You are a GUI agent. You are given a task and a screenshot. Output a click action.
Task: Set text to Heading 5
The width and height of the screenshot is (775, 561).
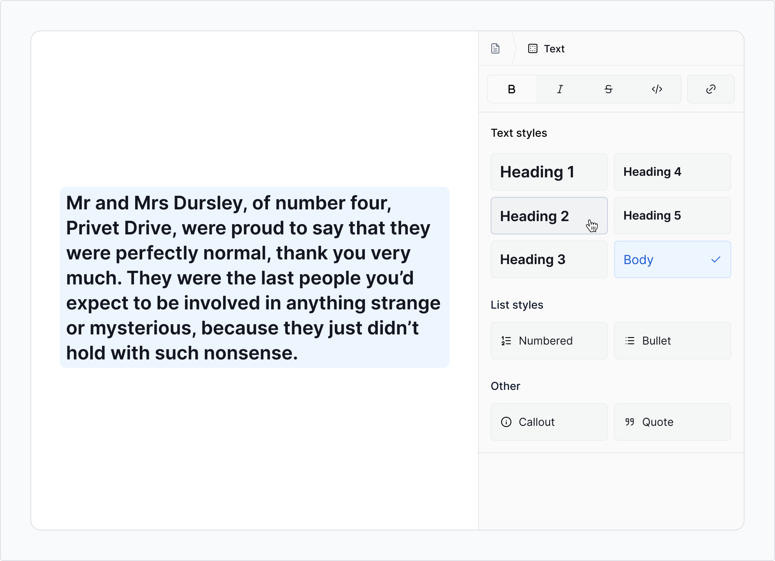click(x=672, y=216)
